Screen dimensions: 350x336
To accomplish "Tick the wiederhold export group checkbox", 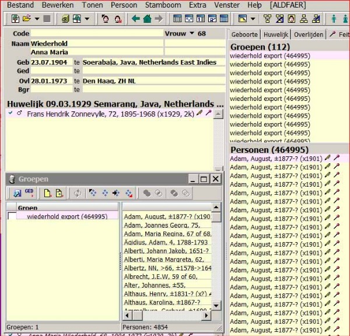I will [x=12, y=216].
